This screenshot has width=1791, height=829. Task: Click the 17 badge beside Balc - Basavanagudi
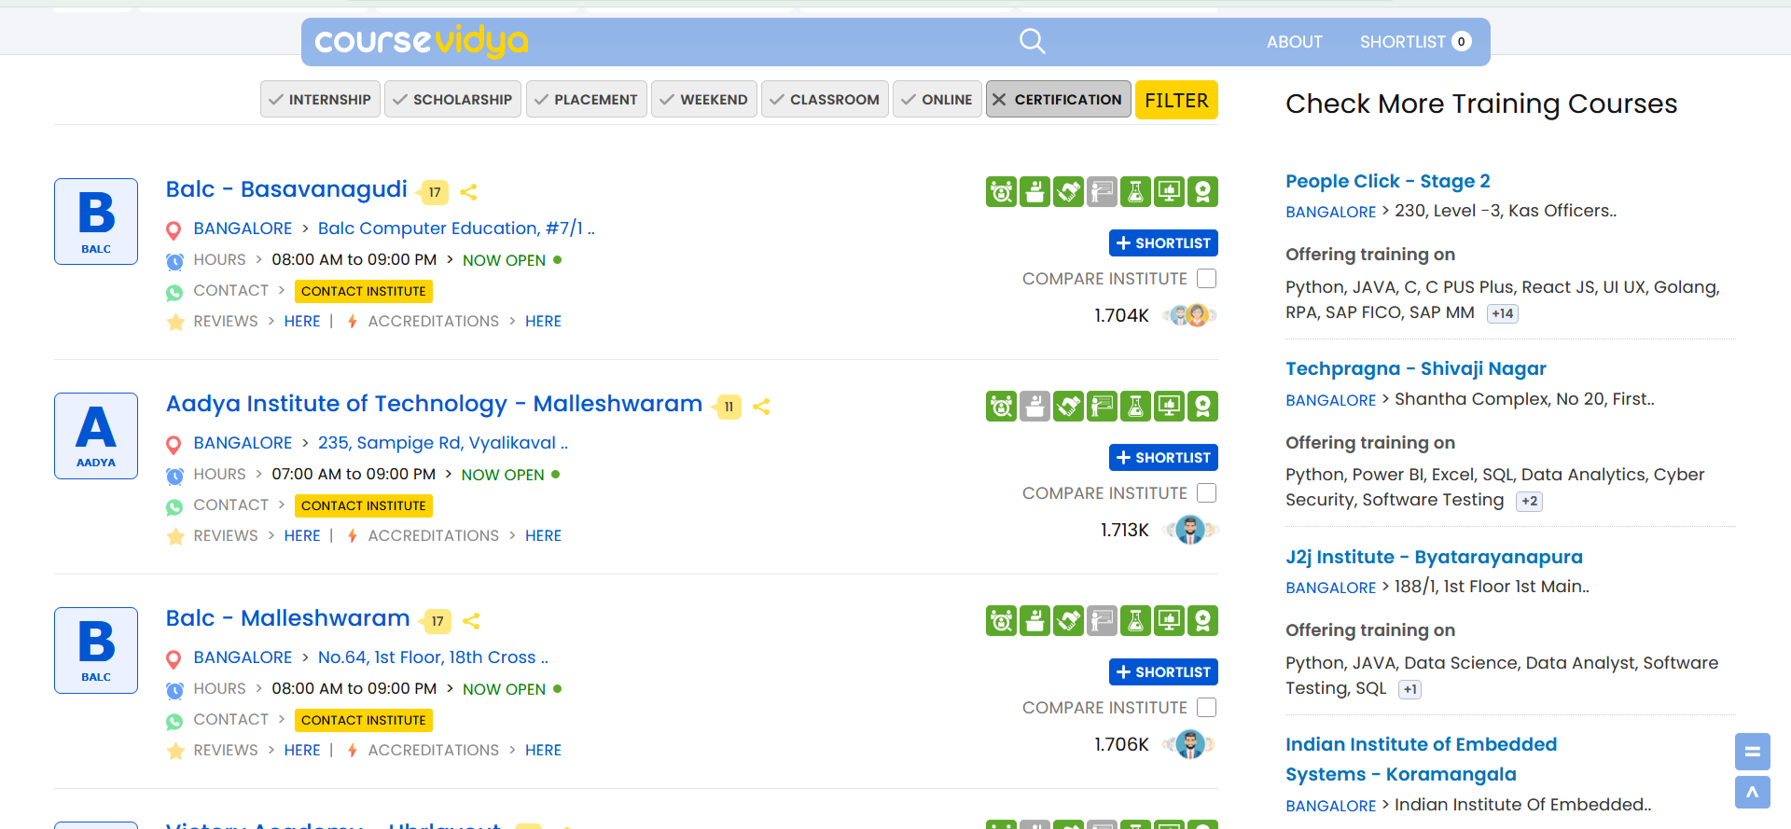tap(435, 192)
